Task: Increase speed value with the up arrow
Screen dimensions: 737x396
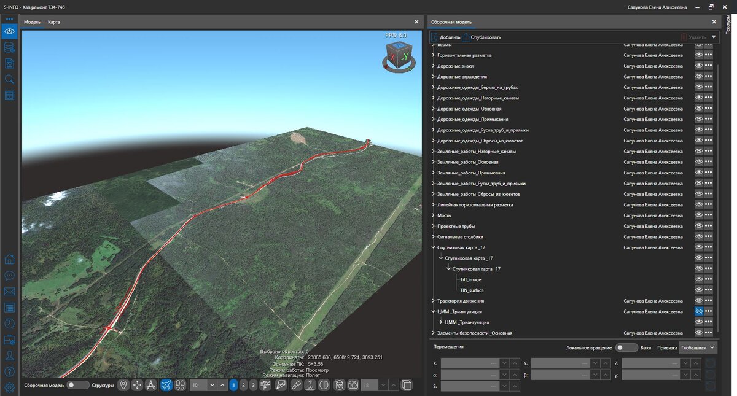Action: click(x=222, y=385)
